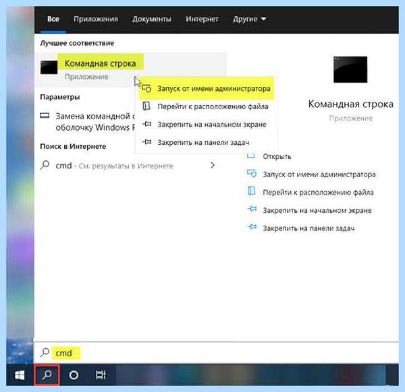Image resolution: width=405 pixels, height=392 pixels.
Task: Choose Перейти к расположению файла in context menu
Action: coord(207,106)
